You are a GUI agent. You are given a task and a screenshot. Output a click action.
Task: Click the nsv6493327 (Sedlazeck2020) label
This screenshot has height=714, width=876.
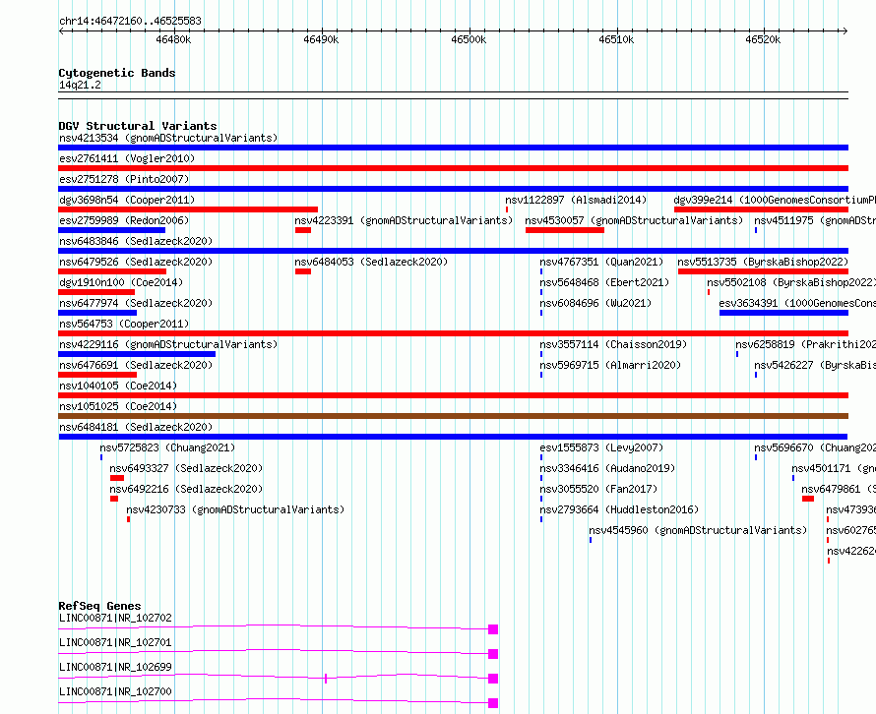pyautogui.click(x=186, y=468)
